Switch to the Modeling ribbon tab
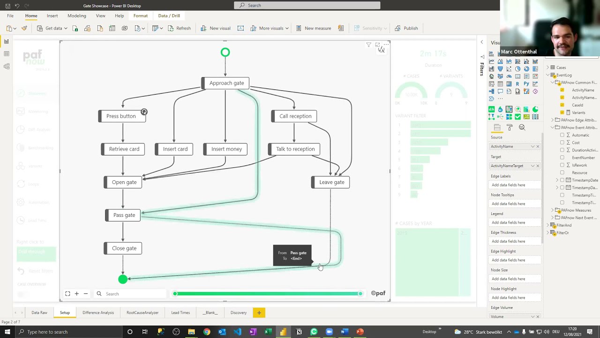The image size is (600, 338). [x=76, y=16]
